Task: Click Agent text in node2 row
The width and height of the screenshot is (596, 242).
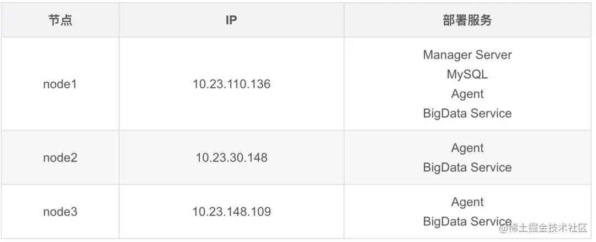Action: click(467, 148)
